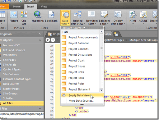Click the list icon beside Project Calendar
The width and height of the screenshot is (159, 120).
click(x=64, y=43)
